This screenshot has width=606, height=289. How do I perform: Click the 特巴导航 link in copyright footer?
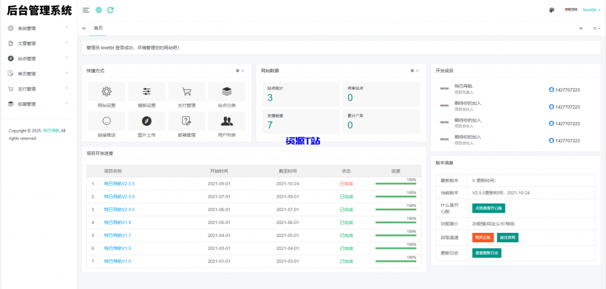coord(51,131)
